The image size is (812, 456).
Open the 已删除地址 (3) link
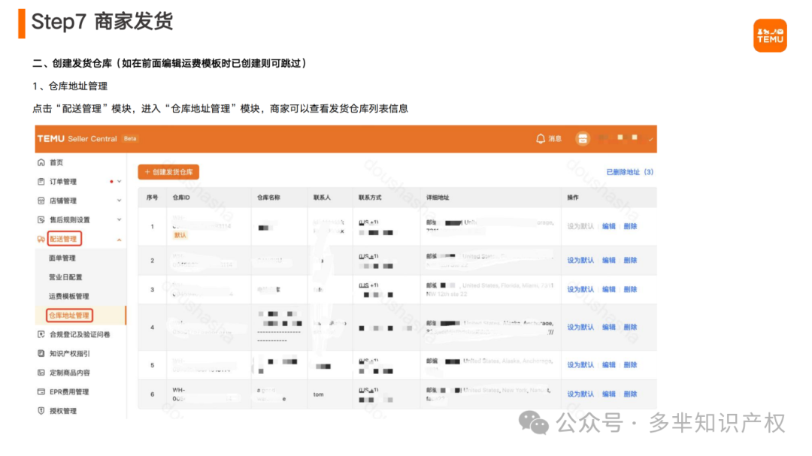pos(630,172)
